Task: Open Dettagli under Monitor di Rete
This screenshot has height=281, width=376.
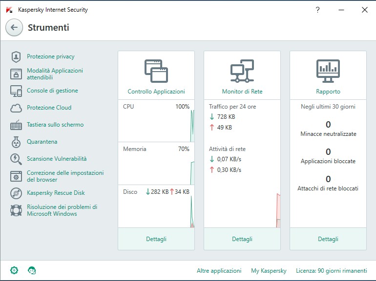Action: (x=242, y=239)
